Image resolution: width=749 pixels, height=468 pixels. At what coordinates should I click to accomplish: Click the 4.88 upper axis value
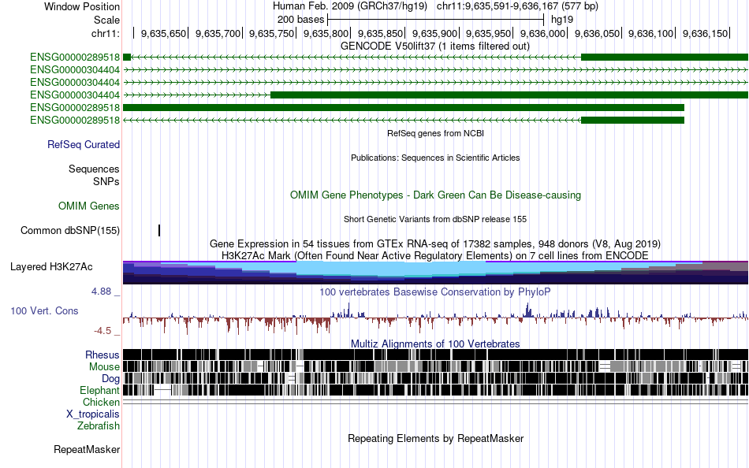(101, 292)
